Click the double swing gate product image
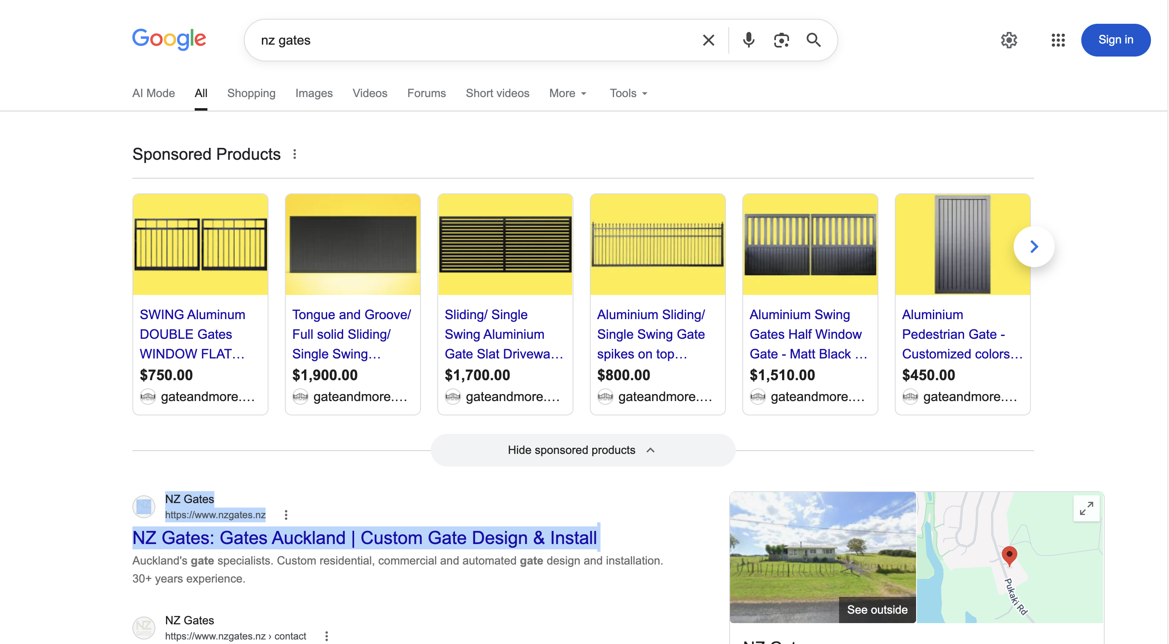 200,244
